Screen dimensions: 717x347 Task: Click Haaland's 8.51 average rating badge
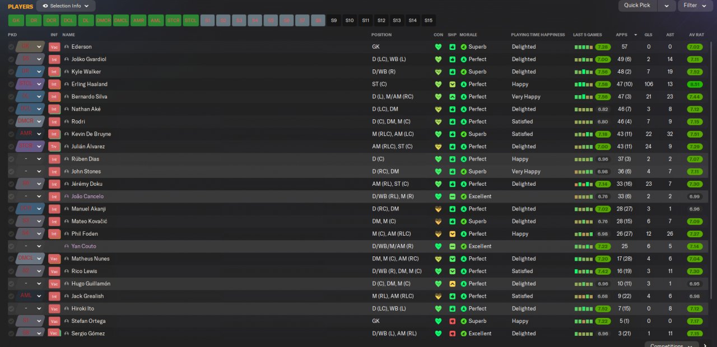695,85
